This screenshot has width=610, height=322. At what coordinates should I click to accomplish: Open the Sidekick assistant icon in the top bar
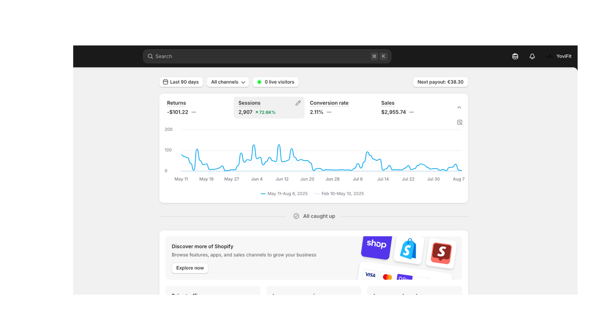click(x=515, y=57)
